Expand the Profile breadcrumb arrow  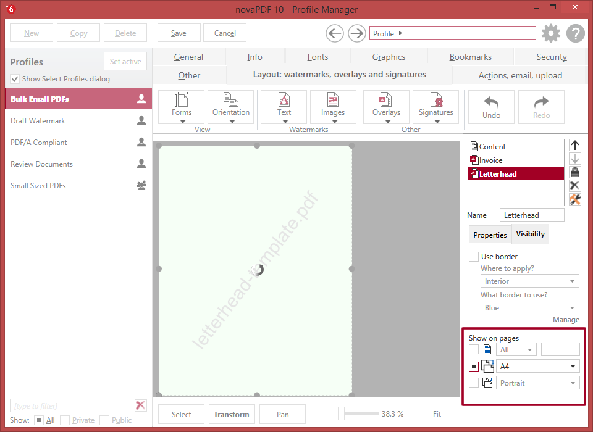click(400, 33)
